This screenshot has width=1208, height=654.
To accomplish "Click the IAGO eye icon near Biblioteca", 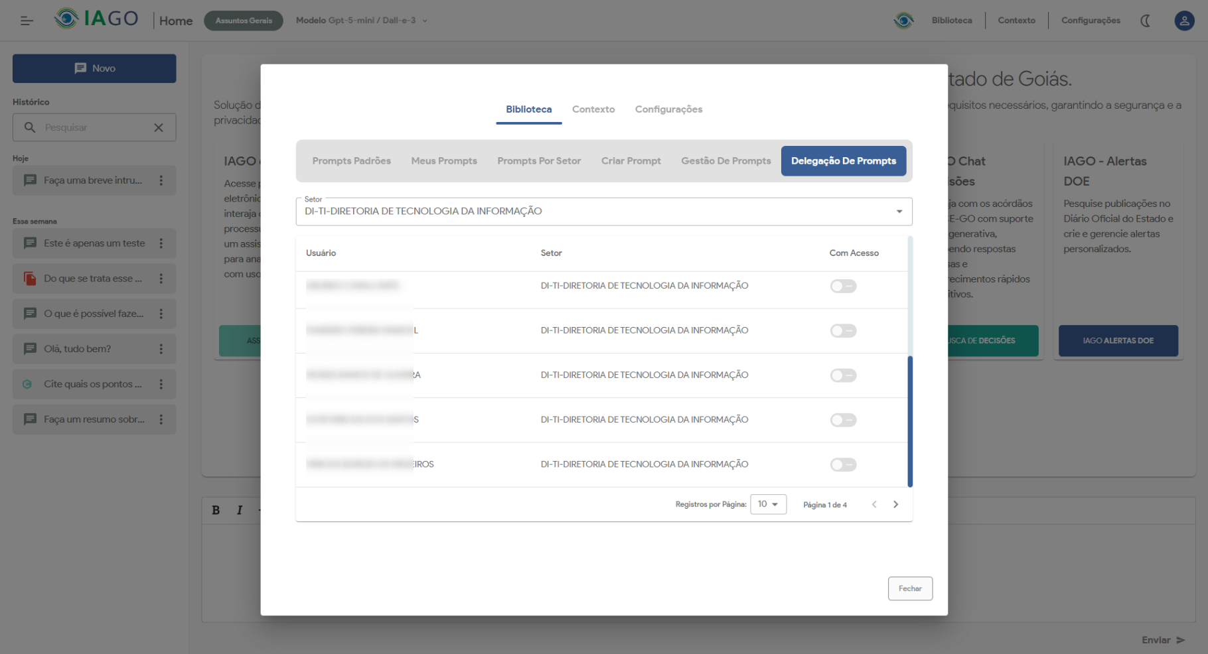I will 903,21.
